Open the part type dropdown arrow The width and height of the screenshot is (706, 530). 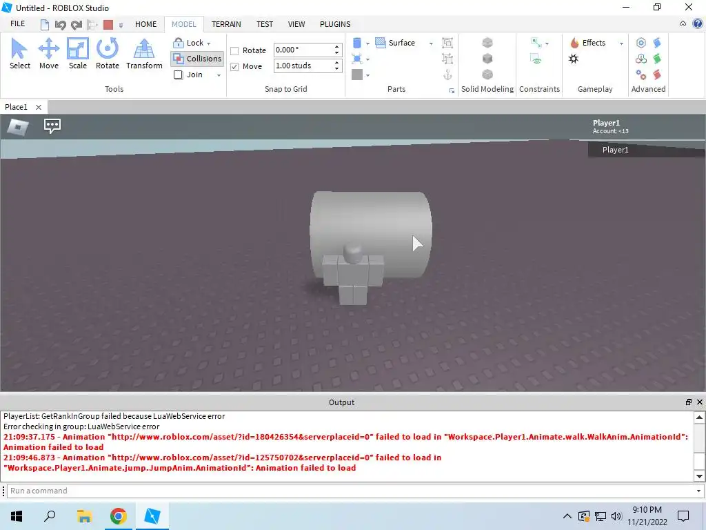point(368,43)
